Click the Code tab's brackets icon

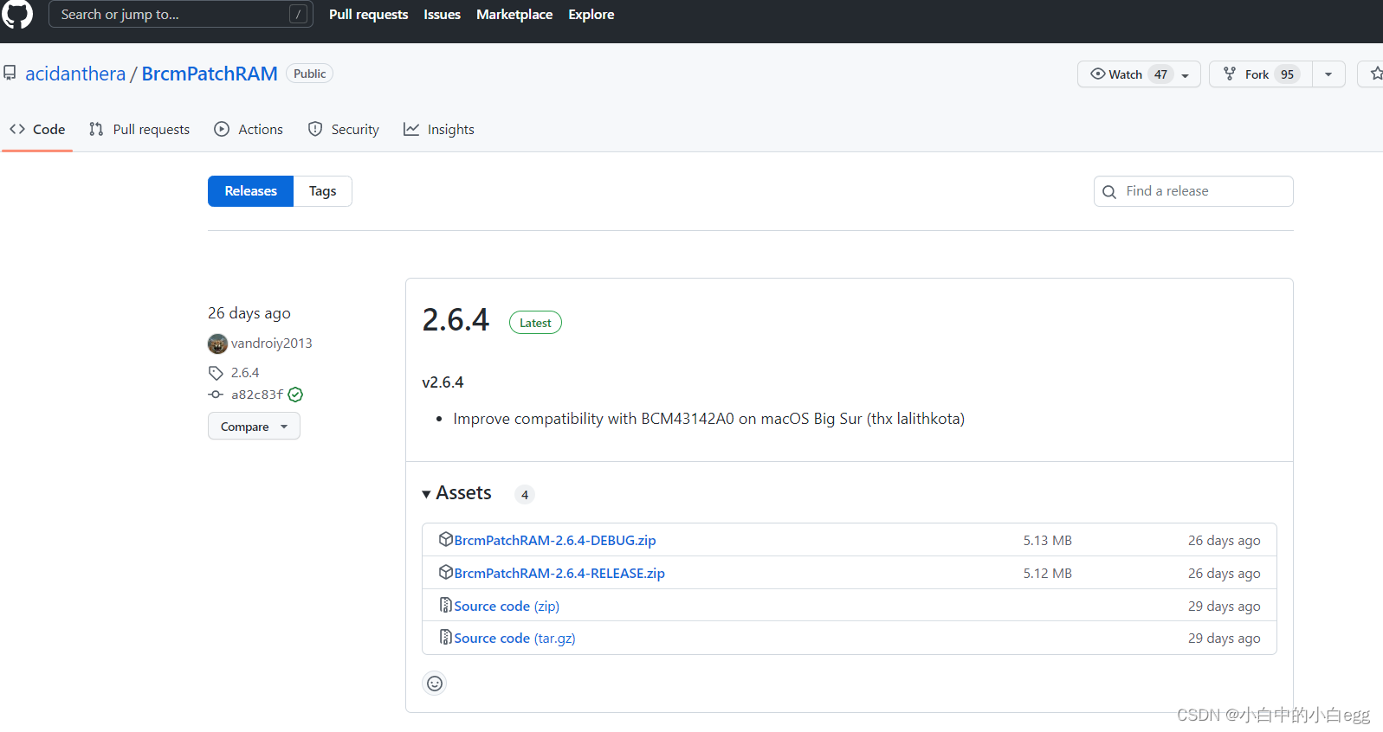[17, 129]
